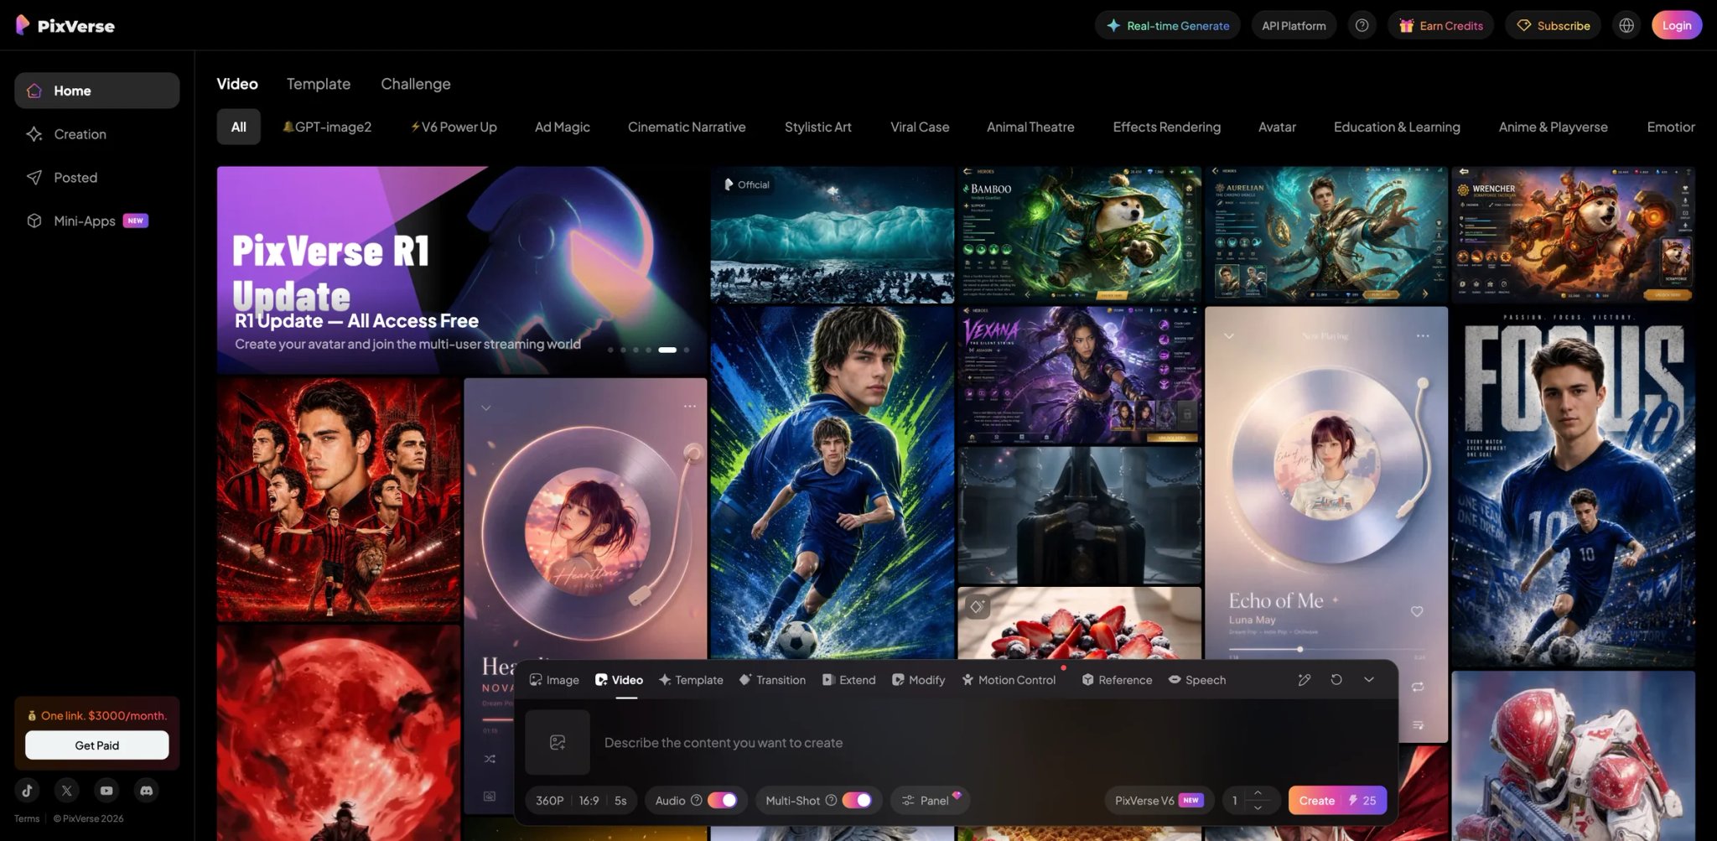
Task: Click the PixVerse logo
Action: (65, 25)
